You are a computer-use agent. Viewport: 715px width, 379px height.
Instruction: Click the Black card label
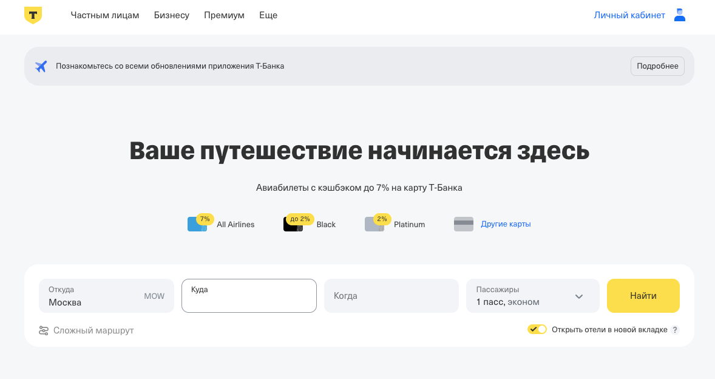click(x=326, y=224)
